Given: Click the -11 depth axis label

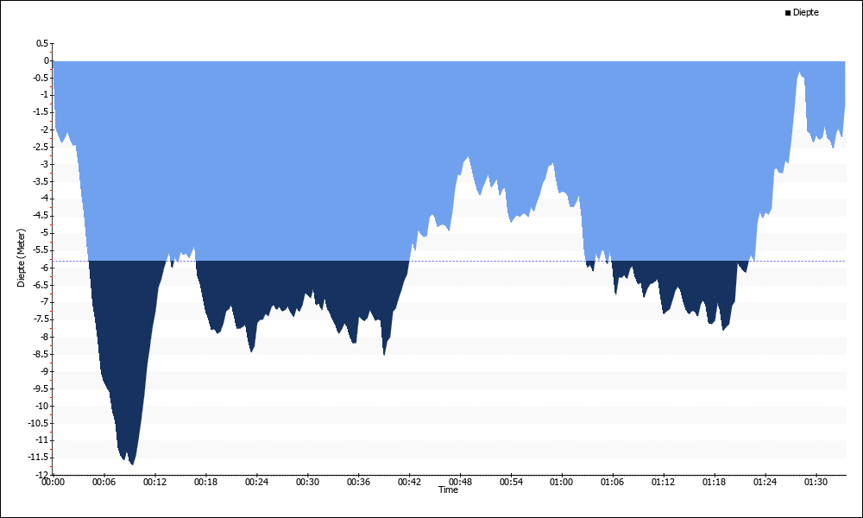Looking at the screenshot, I should (41, 440).
